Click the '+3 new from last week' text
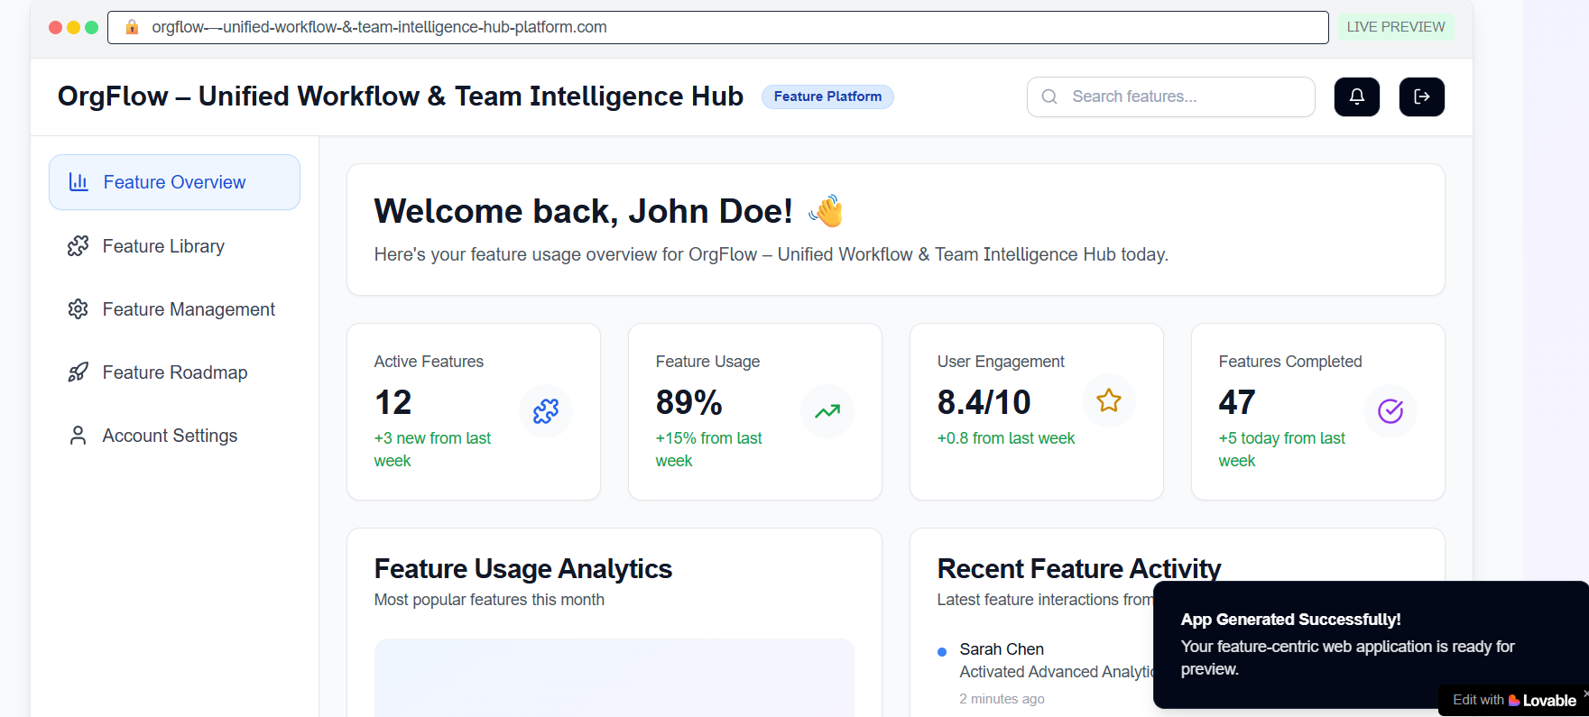The image size is (1589, 717). tap(432, 449)
